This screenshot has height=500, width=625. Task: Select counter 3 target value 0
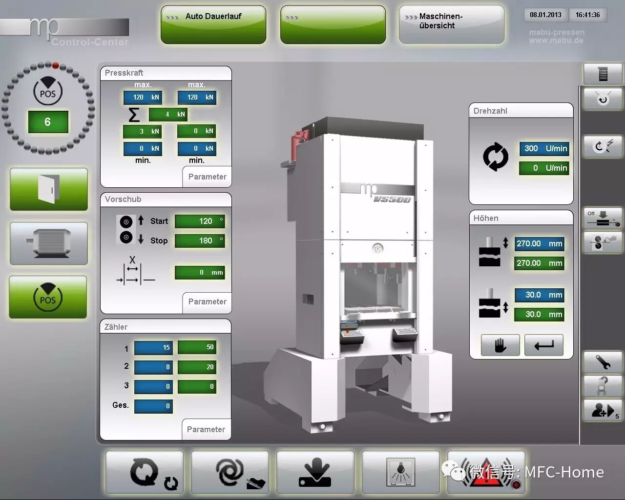click(x=197, y=386)
